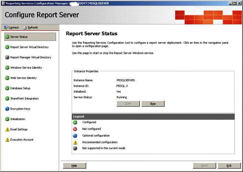Click the yellow warning icon beside Email Settings

click(x=7, y=130)
